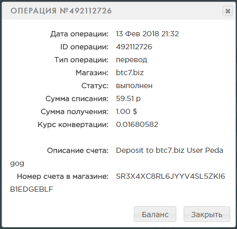Click the Дата операции label
Viewport: 237px width, 229px height.
pyautogui.click(x=79, y=34)
